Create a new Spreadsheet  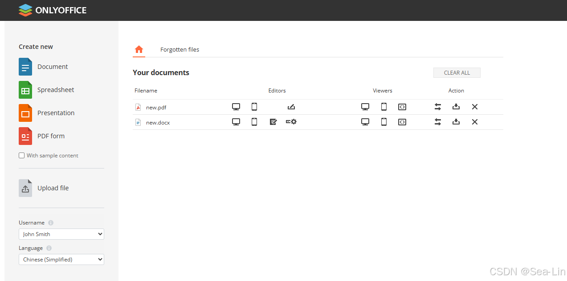(56, 89)
